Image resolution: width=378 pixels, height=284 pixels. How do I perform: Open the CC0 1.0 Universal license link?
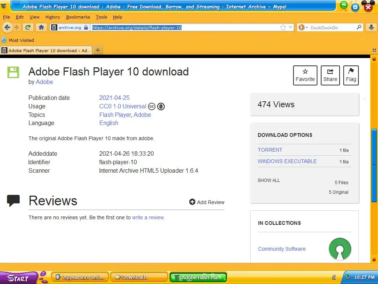click(123, 106)
